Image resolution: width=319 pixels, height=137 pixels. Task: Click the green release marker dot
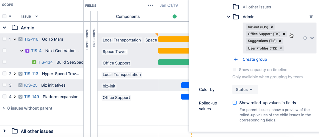174,16
